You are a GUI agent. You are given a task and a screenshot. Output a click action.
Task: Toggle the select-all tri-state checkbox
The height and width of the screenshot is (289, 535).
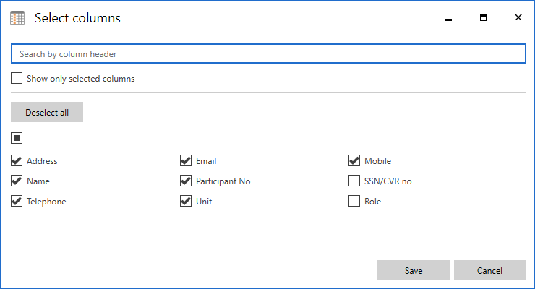click(17, 138)
